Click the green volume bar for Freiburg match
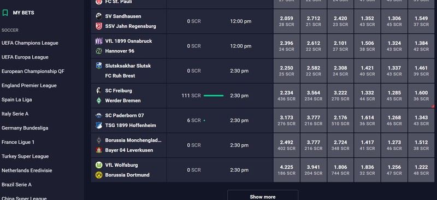 [x=214, y=96]
